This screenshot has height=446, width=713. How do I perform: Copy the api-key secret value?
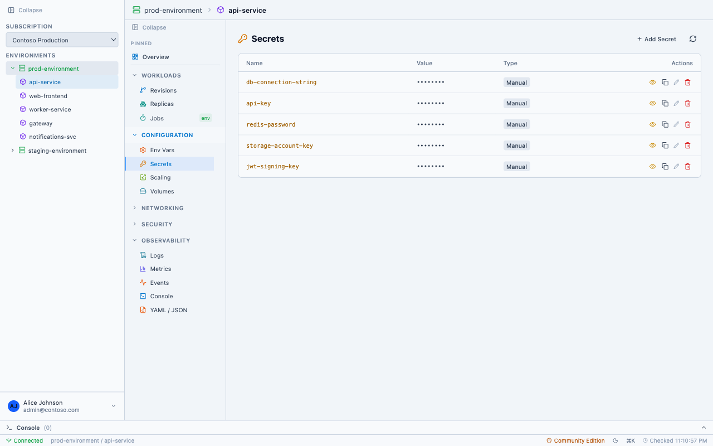[x=665, y=103]
